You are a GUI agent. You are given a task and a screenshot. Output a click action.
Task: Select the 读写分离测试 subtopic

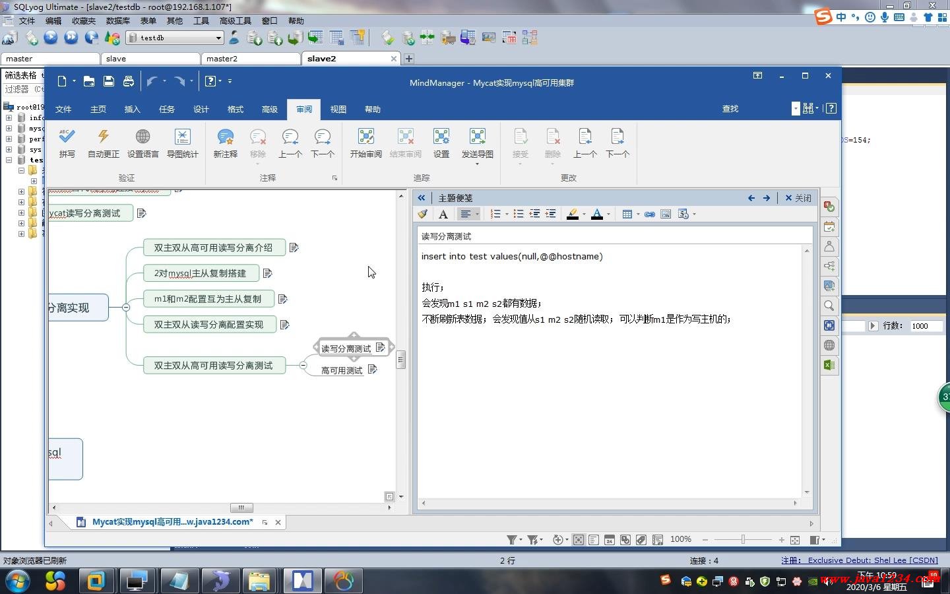pyautogui.click(x=346, y=348)
